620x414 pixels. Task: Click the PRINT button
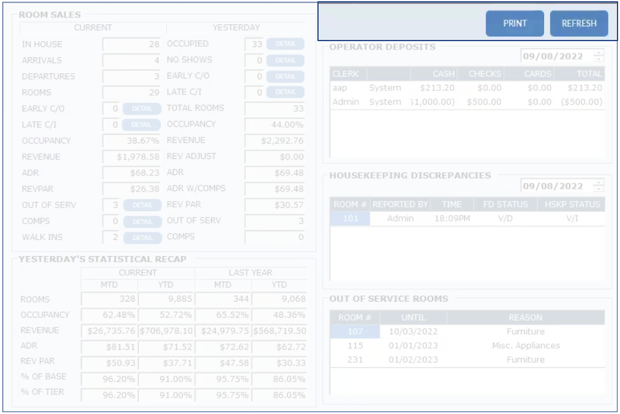point(514,23)
